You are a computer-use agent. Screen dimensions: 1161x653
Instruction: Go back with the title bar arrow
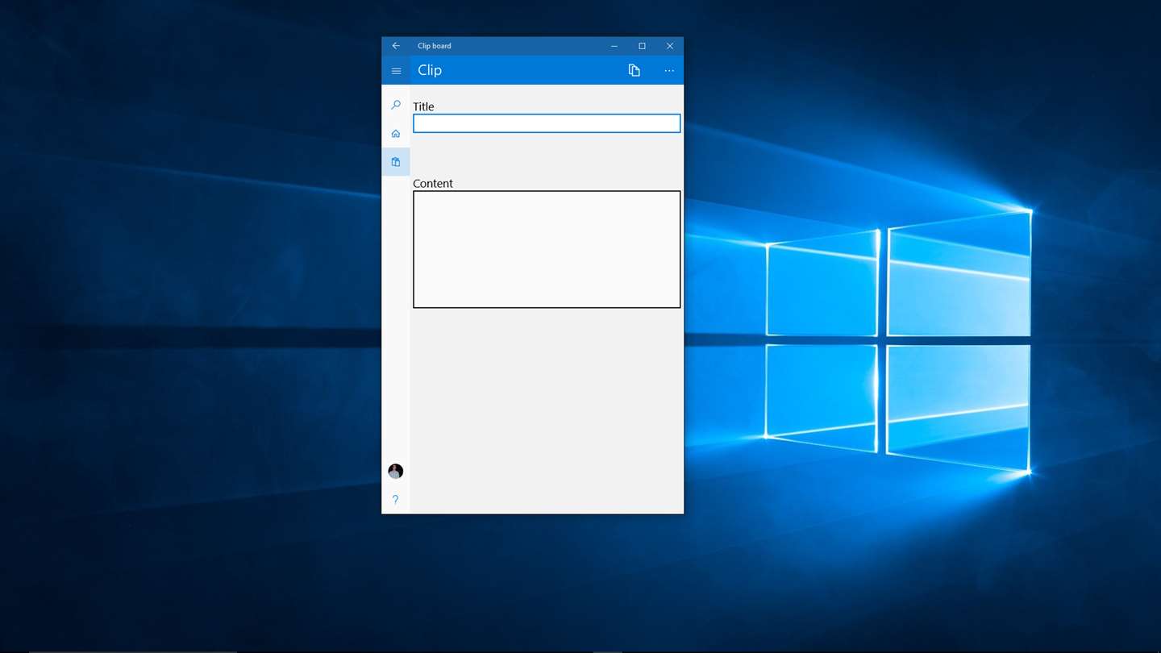tap(396, 46)
